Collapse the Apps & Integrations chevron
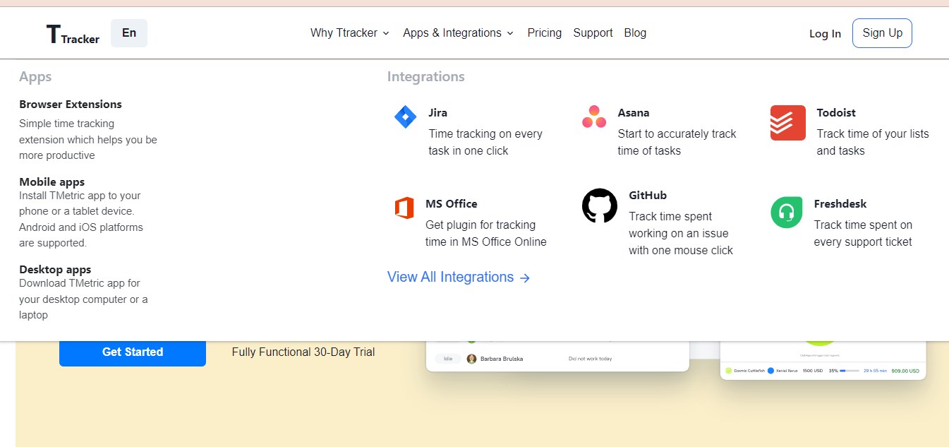 510,33
